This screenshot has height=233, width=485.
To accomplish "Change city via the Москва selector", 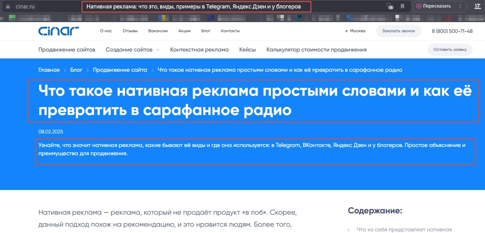I will coord(355,31).
